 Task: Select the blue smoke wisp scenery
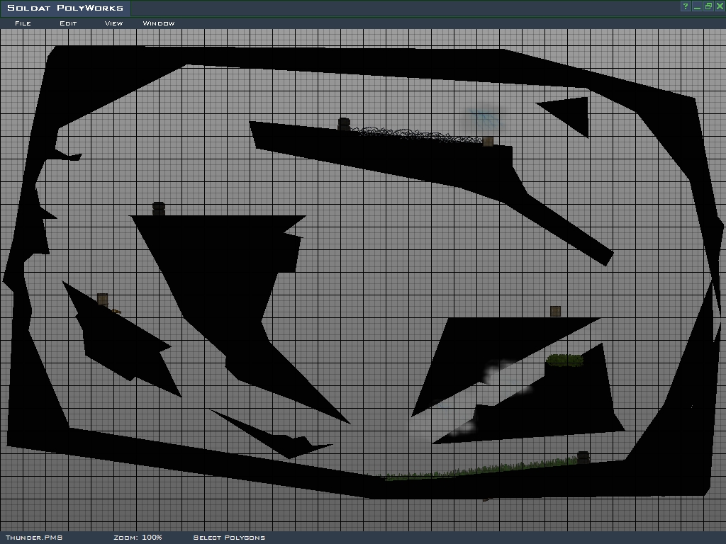tap(483, 117)
